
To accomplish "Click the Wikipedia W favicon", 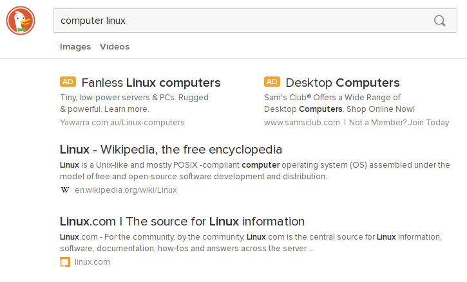I will [65, 190].
